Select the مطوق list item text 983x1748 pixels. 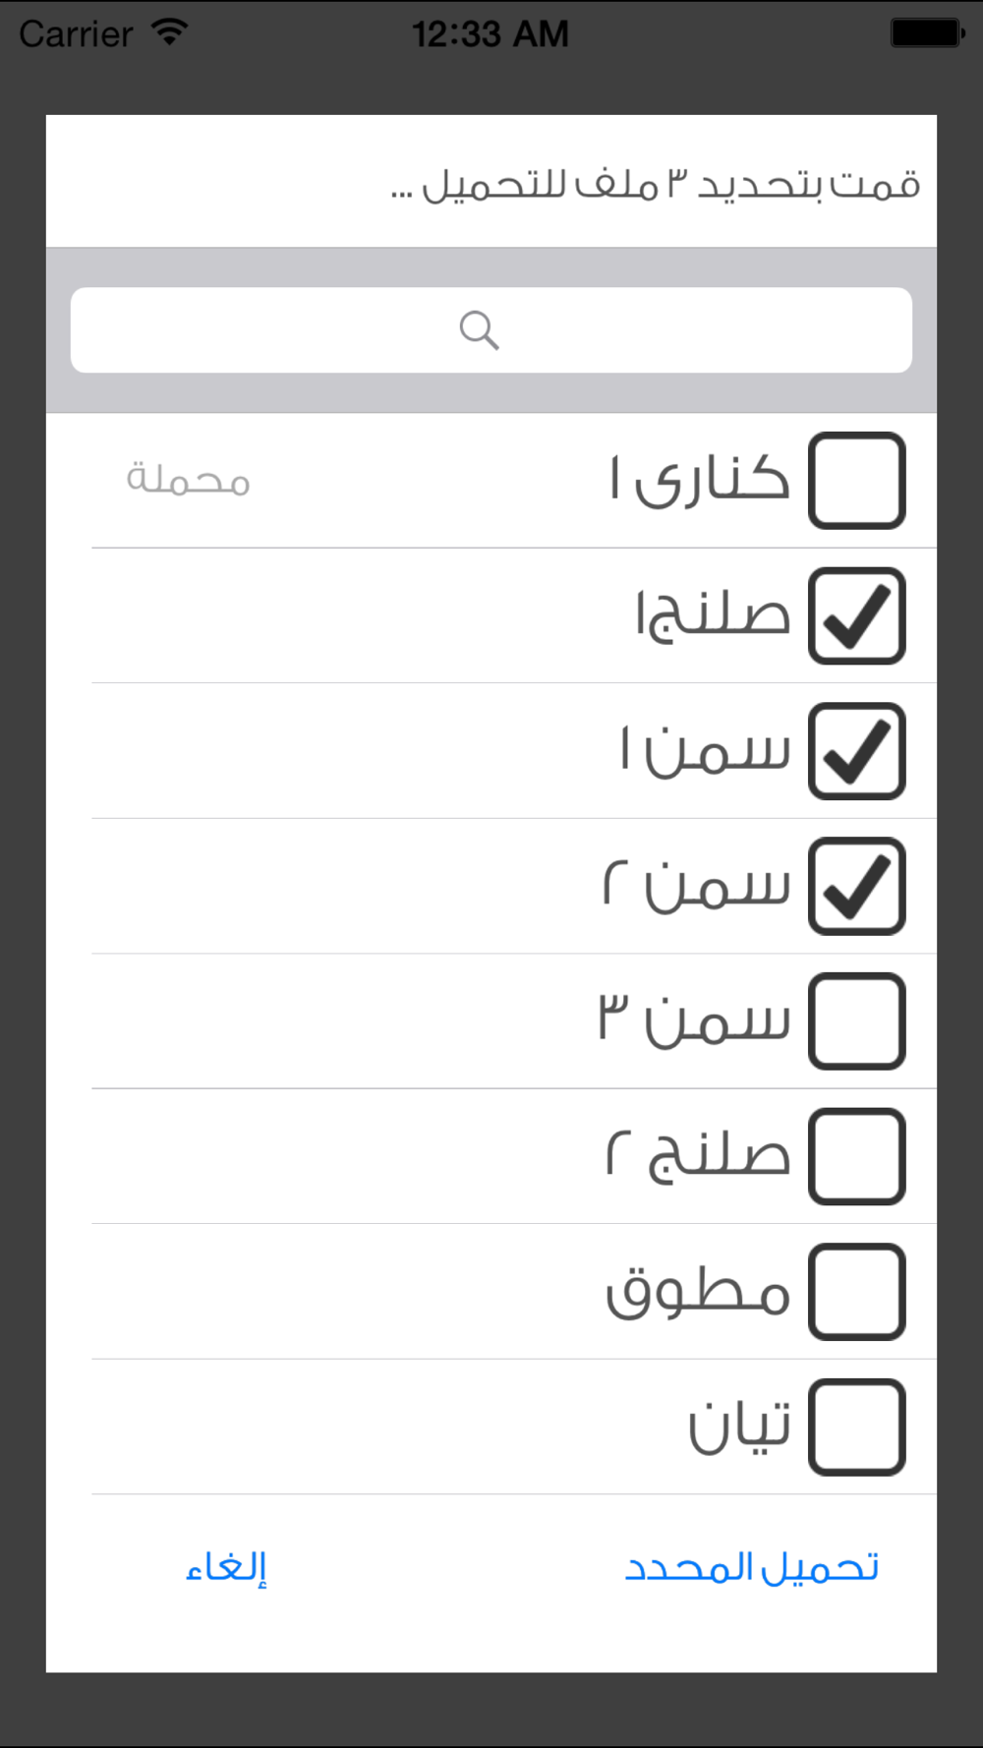pos(698,1292)
